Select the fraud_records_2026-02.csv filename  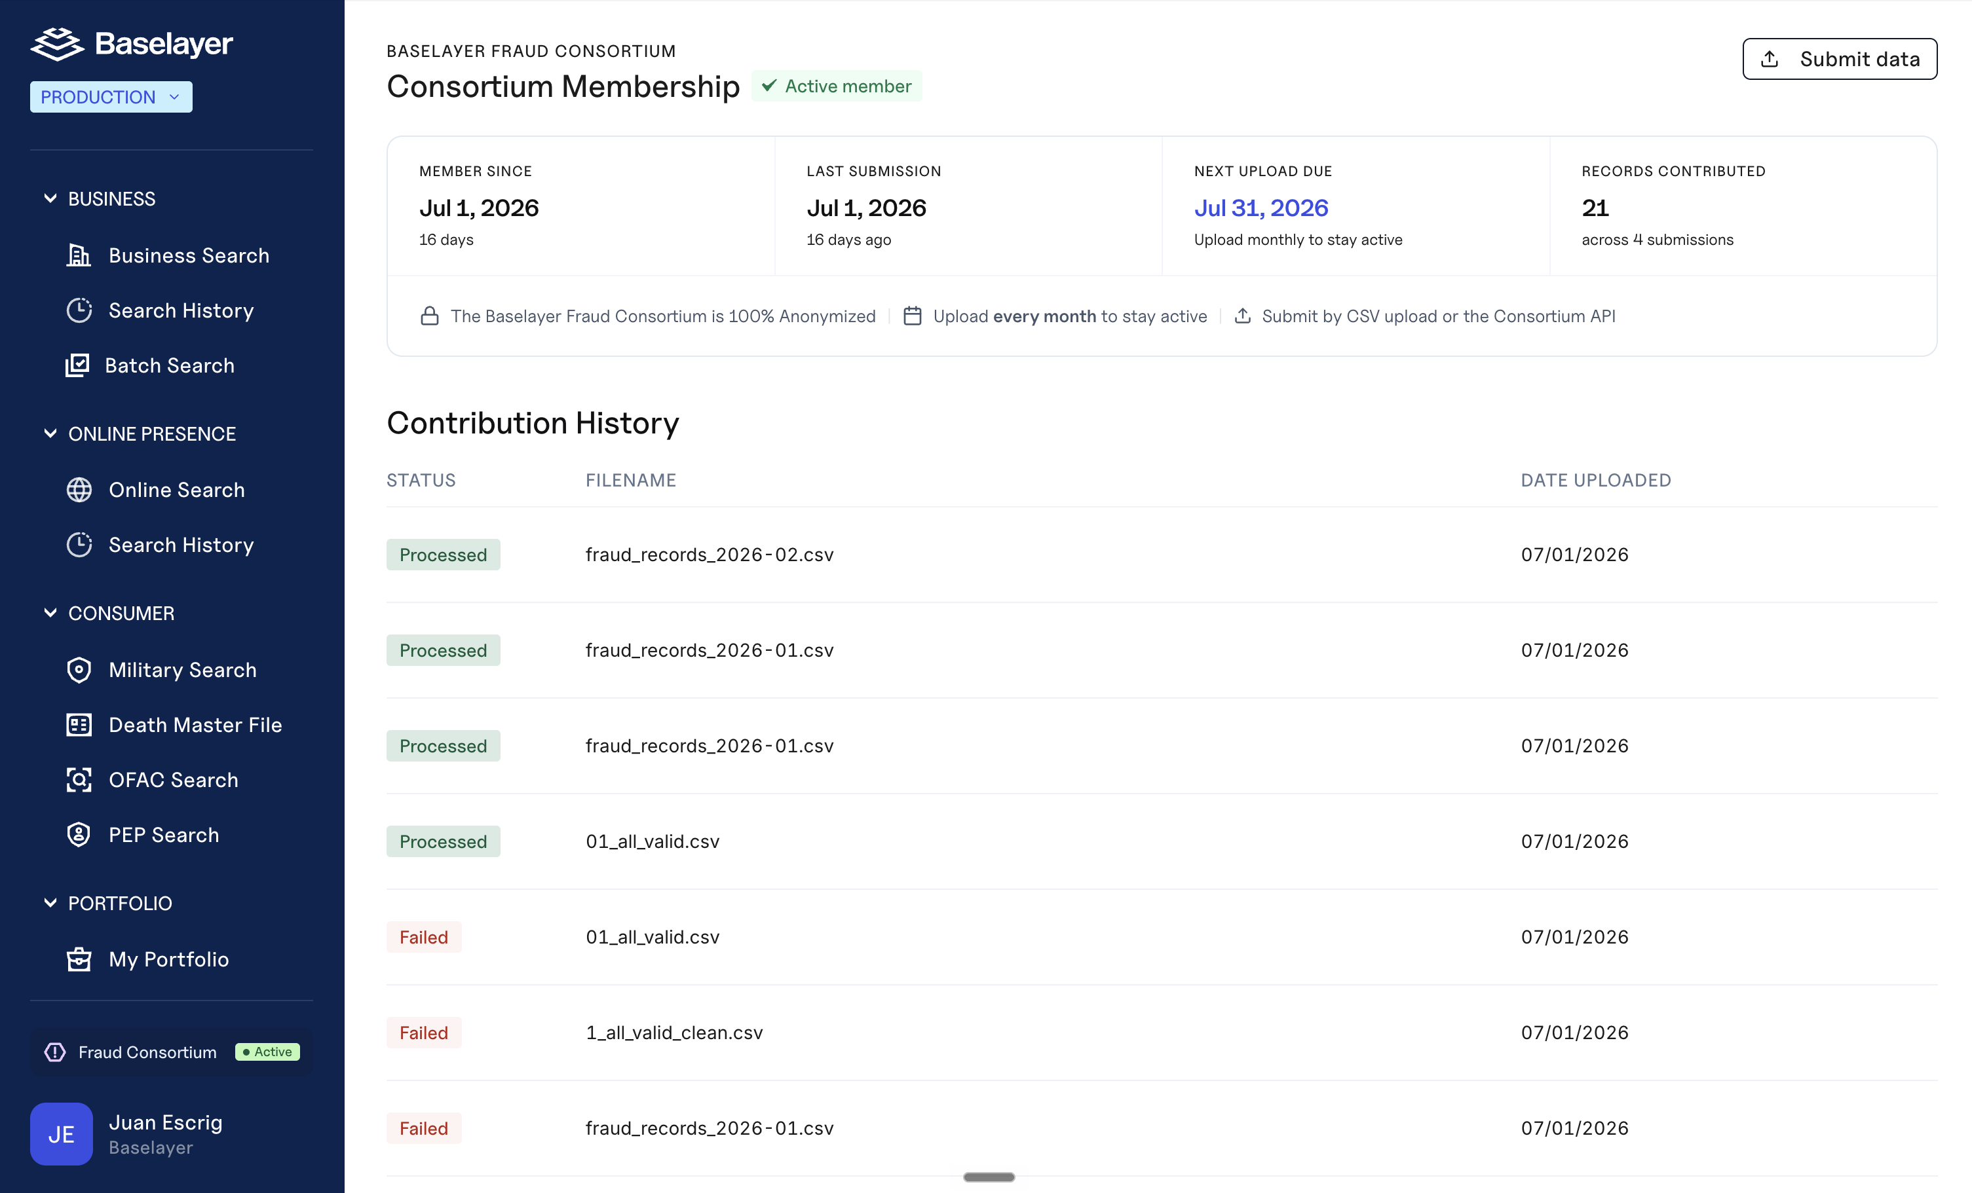(x=710, y=555)
